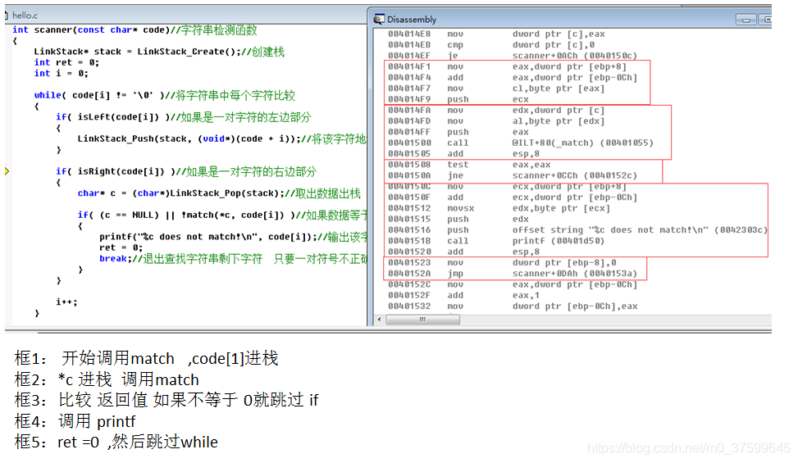
Task: Select the 'push offset string' row at 00401516
Action: [x=577, y=229]
